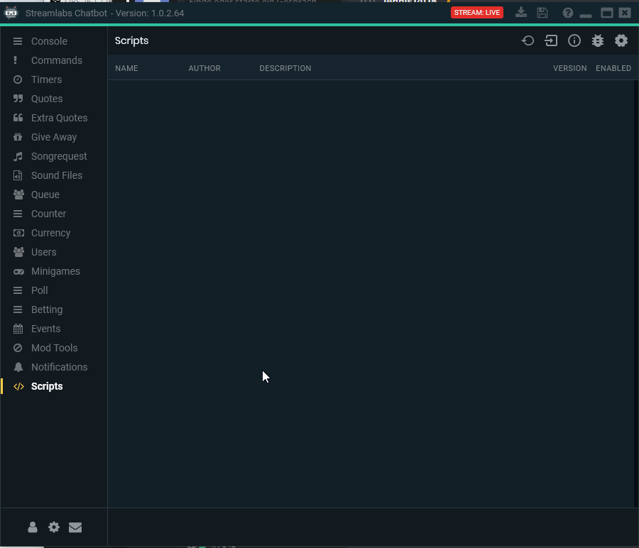Image resolution: width=639 pixels, height=548 pixels.
Task: Click the envelope mail icon
Action: (75, 527)
